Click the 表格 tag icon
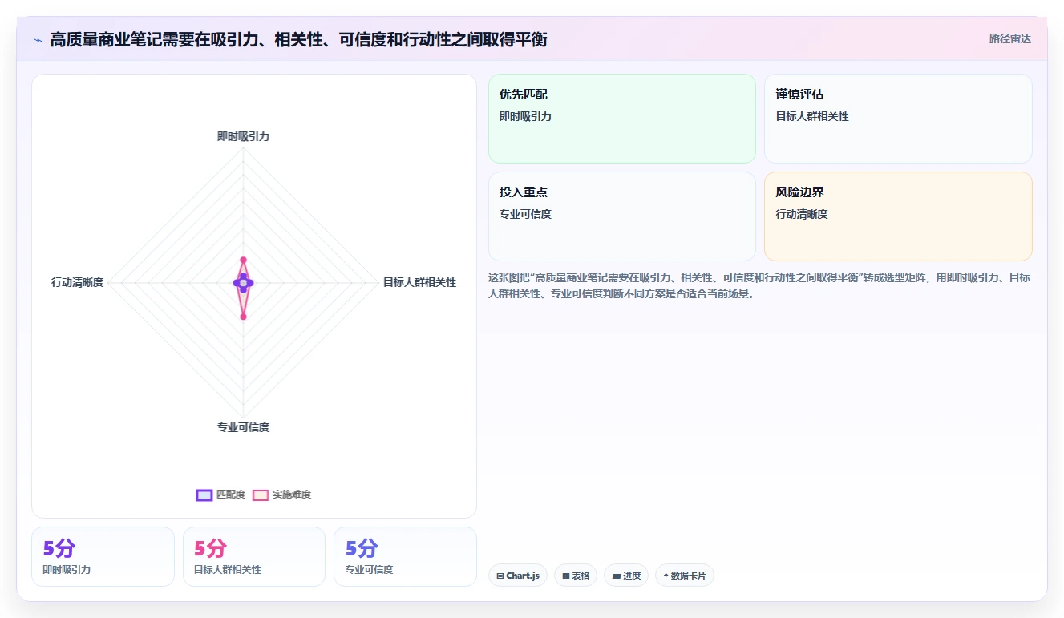Screen dimensions: 1064x618 click(565, 576)
